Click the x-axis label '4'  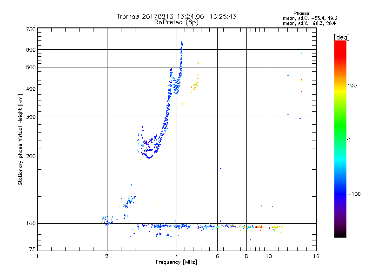coord(177,256)
